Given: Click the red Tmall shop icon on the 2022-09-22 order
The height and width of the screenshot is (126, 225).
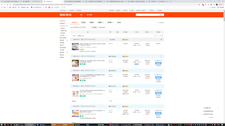Looking at the screenshot, I should 110,57.
